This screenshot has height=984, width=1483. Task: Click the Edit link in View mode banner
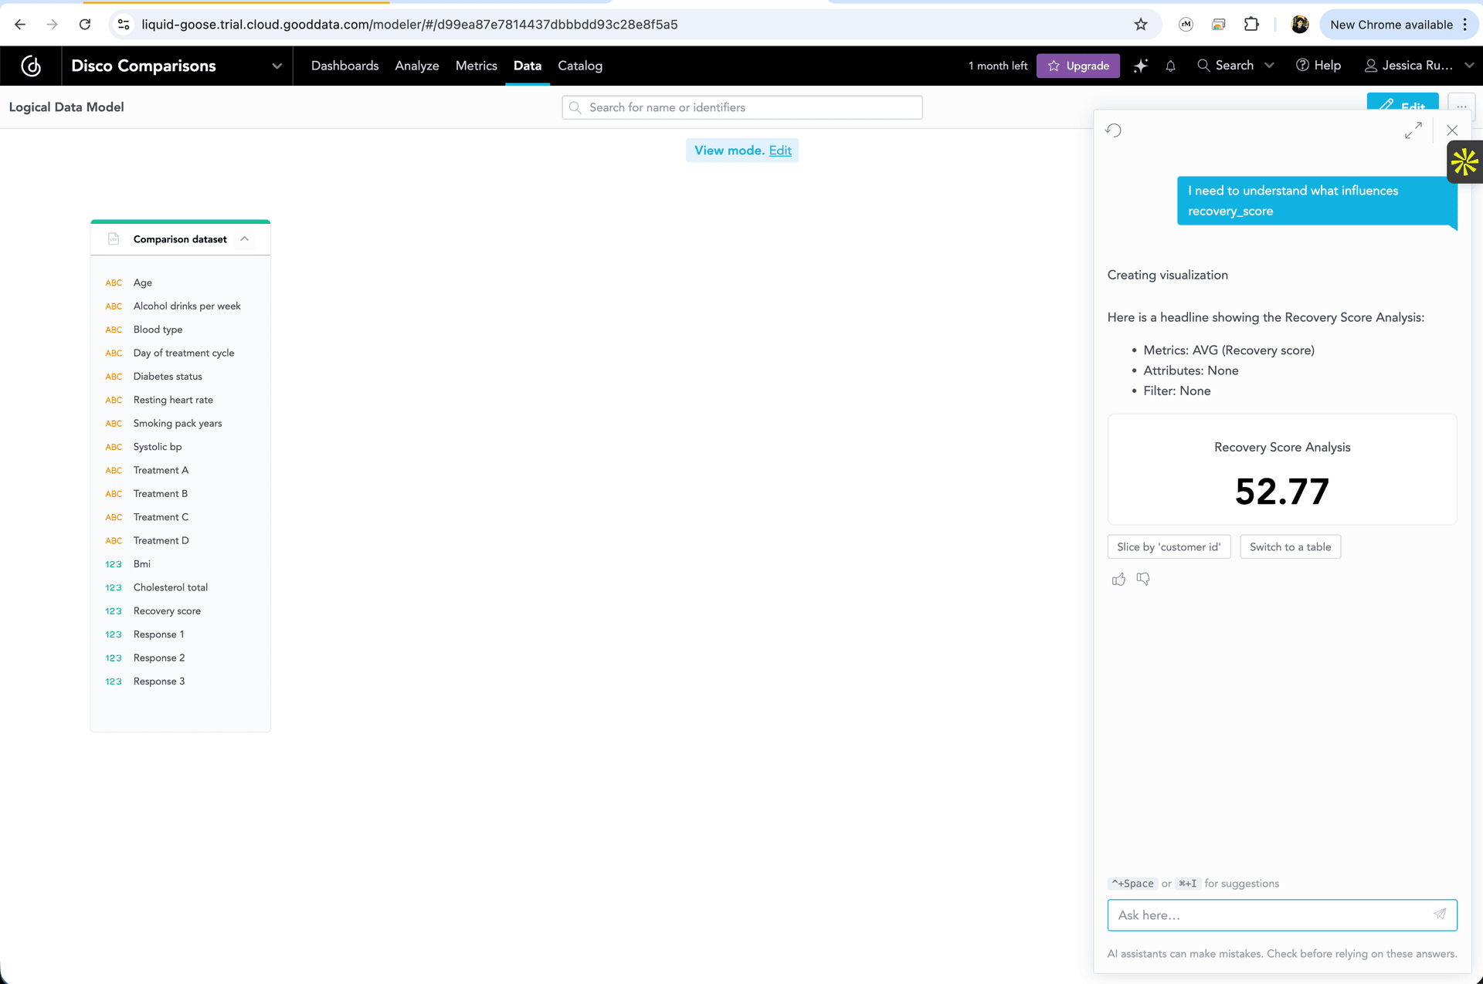[779, 150]
